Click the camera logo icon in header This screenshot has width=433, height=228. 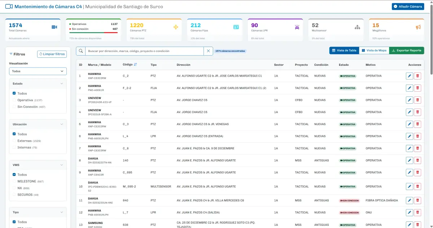[x=9, y=7]
